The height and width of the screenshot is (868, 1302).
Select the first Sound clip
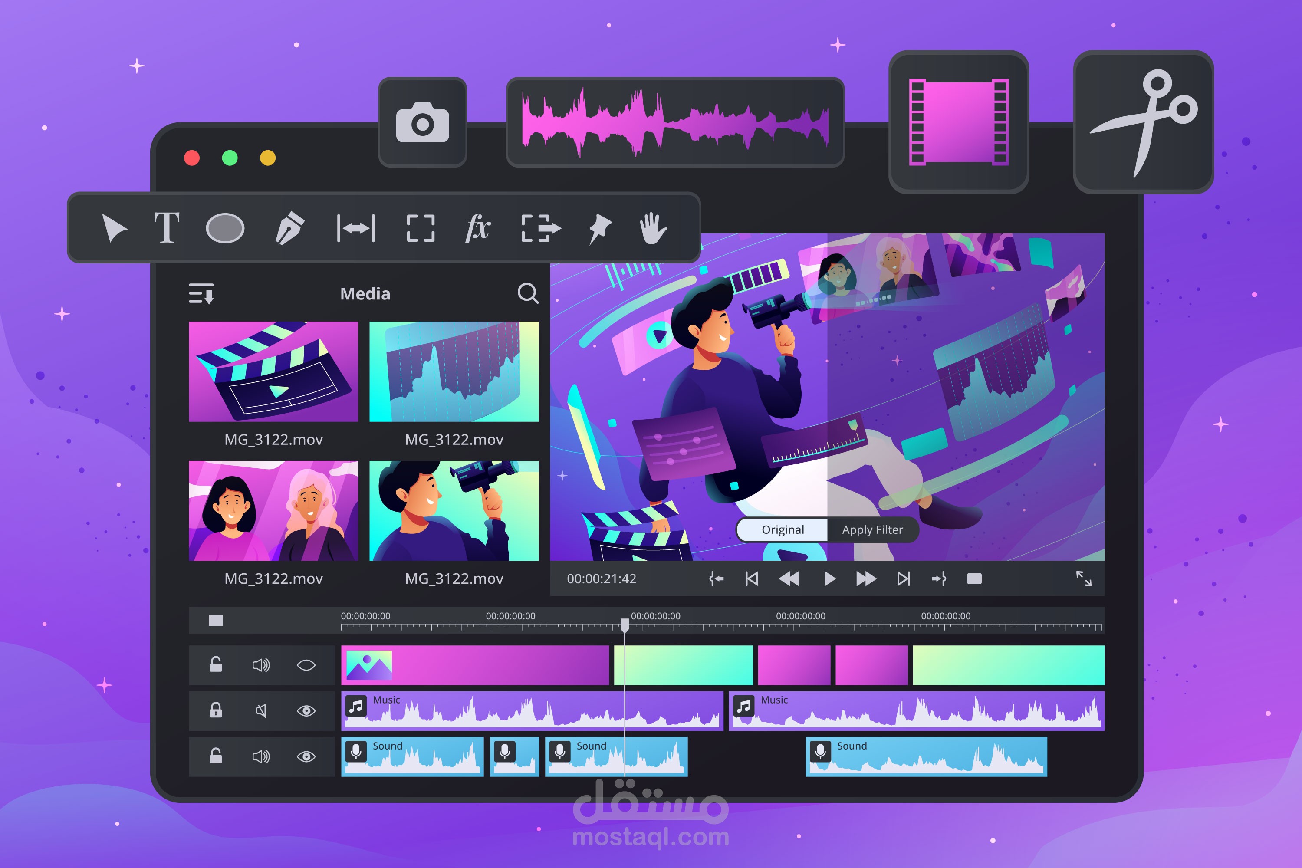[x=412, y=757]
